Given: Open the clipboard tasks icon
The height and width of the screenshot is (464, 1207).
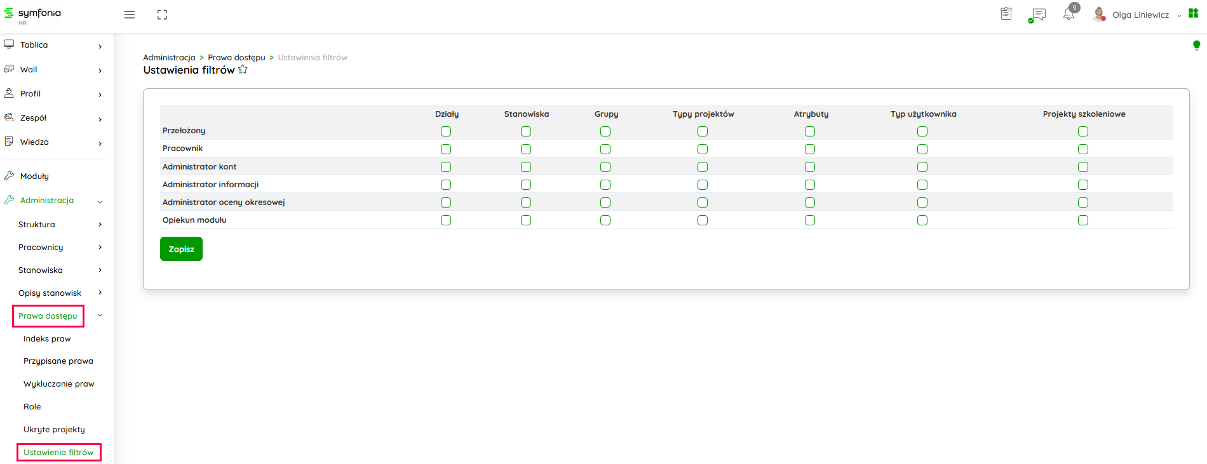Looking at the screenshot, I should 1006,14.
